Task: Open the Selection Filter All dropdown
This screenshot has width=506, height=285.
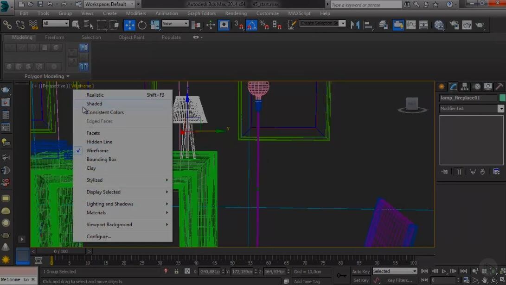Action: click(56, 23)
